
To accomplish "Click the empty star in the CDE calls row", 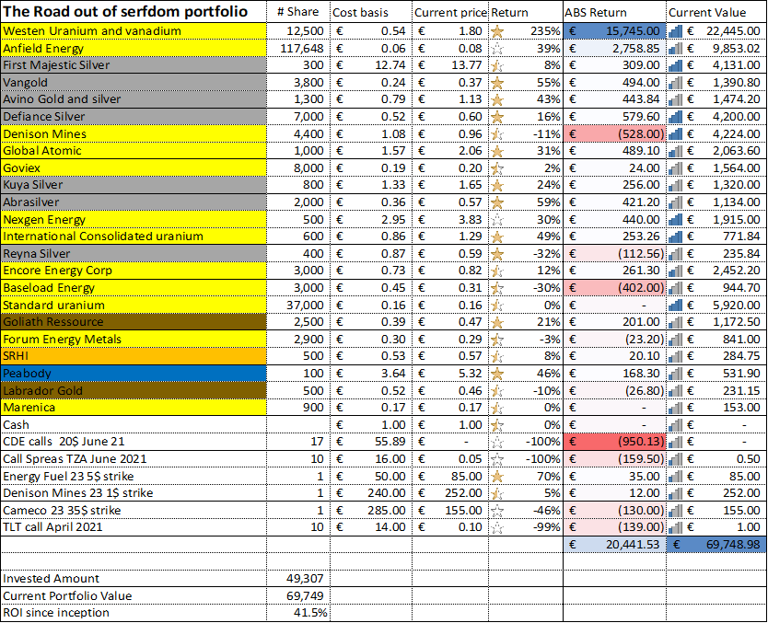I will point(497,443).
